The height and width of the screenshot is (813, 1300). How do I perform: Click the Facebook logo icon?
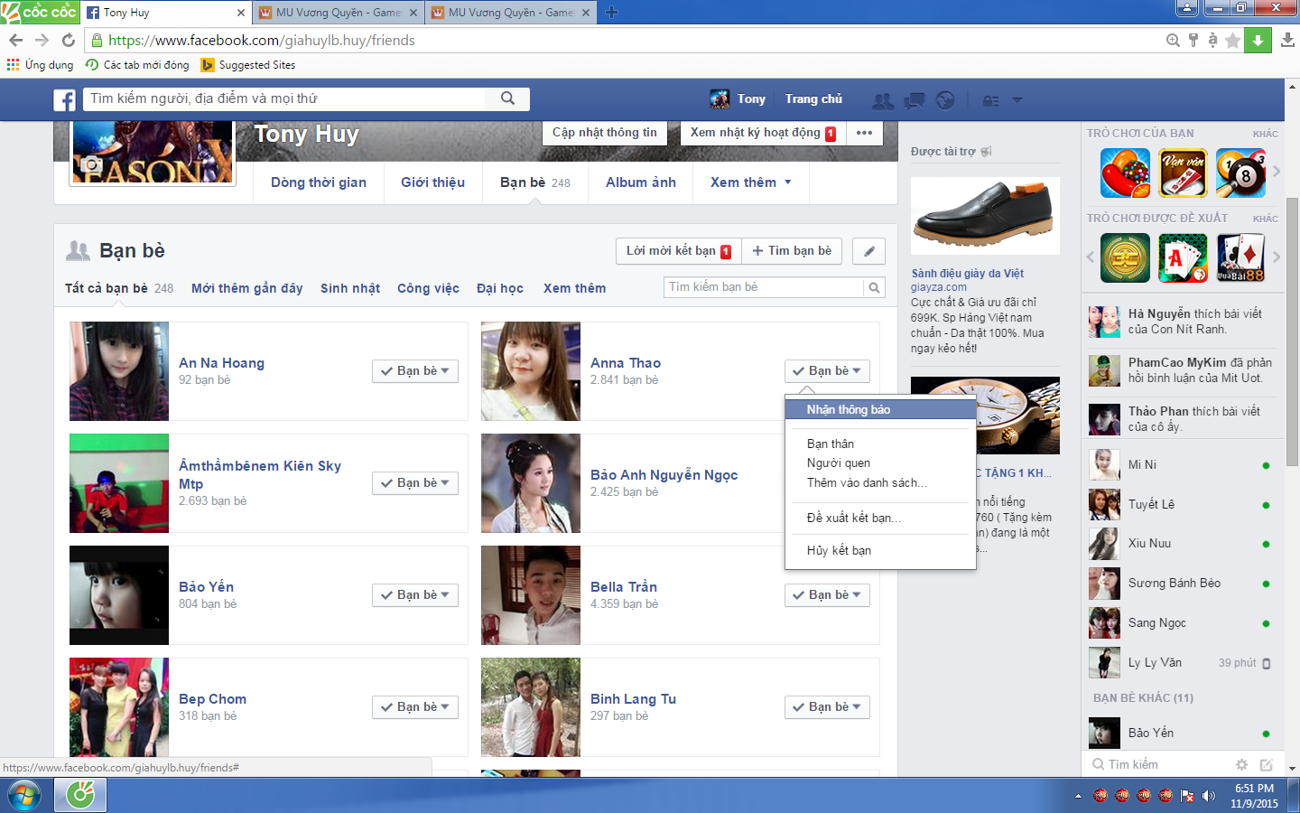click(x=64, y=99)
